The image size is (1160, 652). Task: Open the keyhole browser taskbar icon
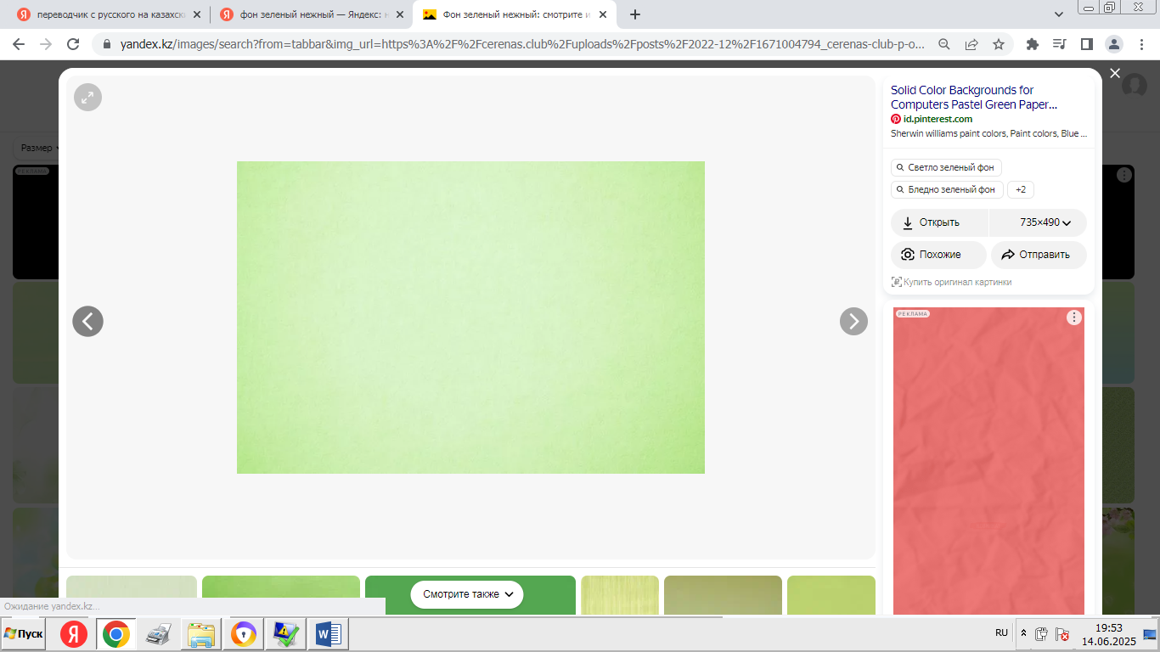coord(244,634)
